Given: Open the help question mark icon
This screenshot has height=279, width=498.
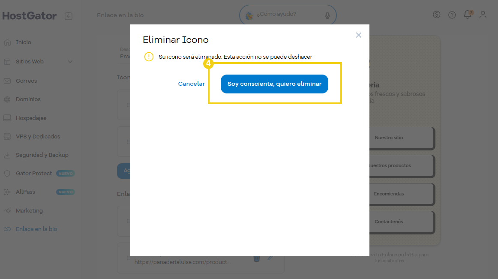Looking at the screenshot, I should (452, 15).
